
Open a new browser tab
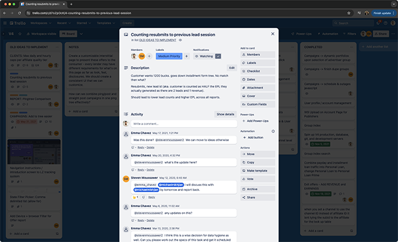(72, 4)
